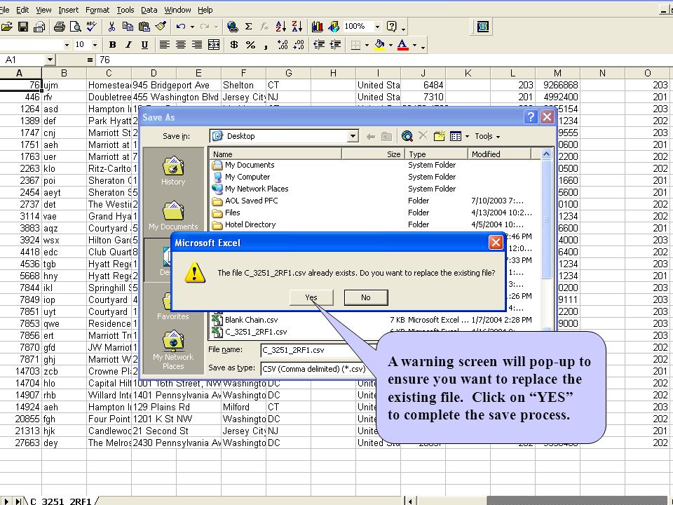The height and width of the screenshot is (505, 673).
Task: Click Merge and Center icon
Action: (213, 45)
